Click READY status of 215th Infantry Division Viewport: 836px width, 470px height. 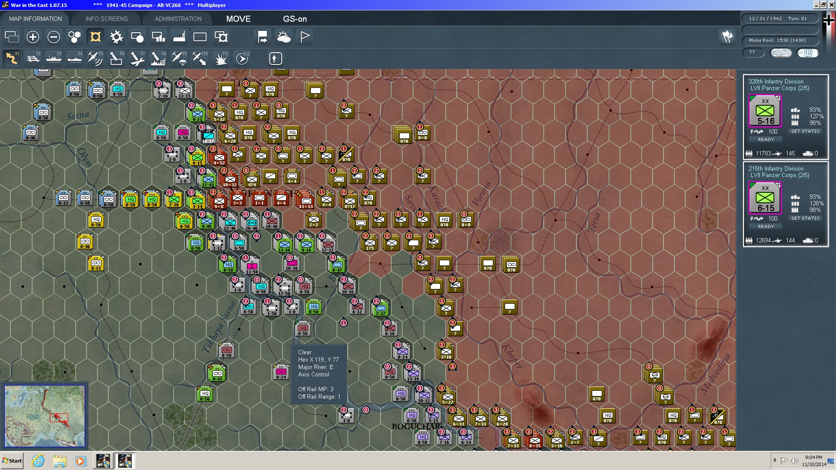click(766, 227)
